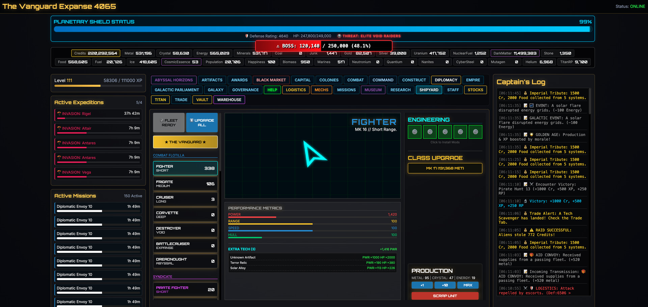Image resolution: width=648 pixels, height=307 pixels.
Task: Click the middle gear icon in Engineering
Action: coord(445,132)
